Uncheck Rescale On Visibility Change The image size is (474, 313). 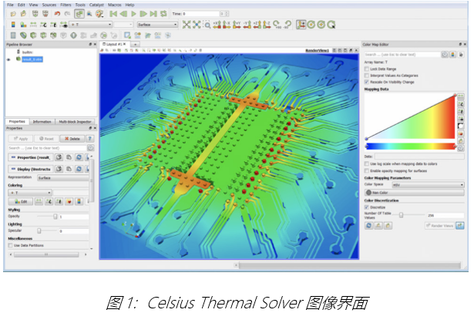(x=367, y=81)
